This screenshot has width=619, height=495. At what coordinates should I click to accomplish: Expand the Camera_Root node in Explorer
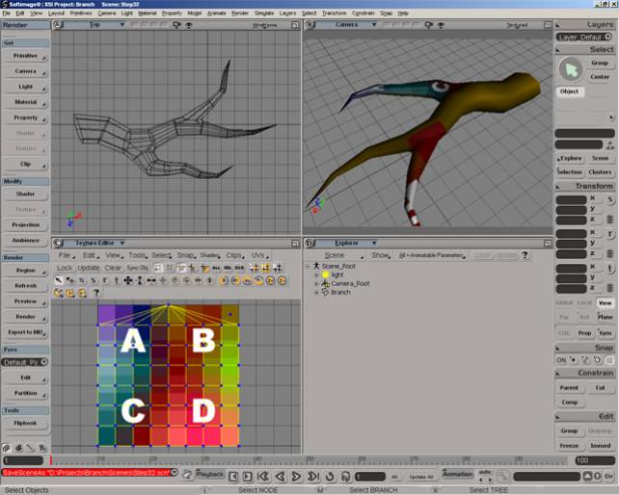pos(315,284)
